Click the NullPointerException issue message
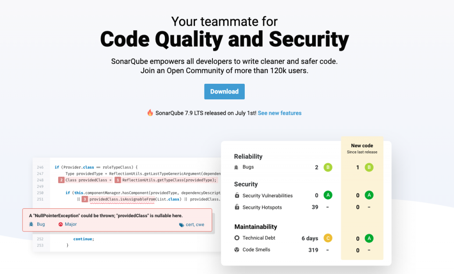Screen dimensions: 454x274 (x=106, y=215)
